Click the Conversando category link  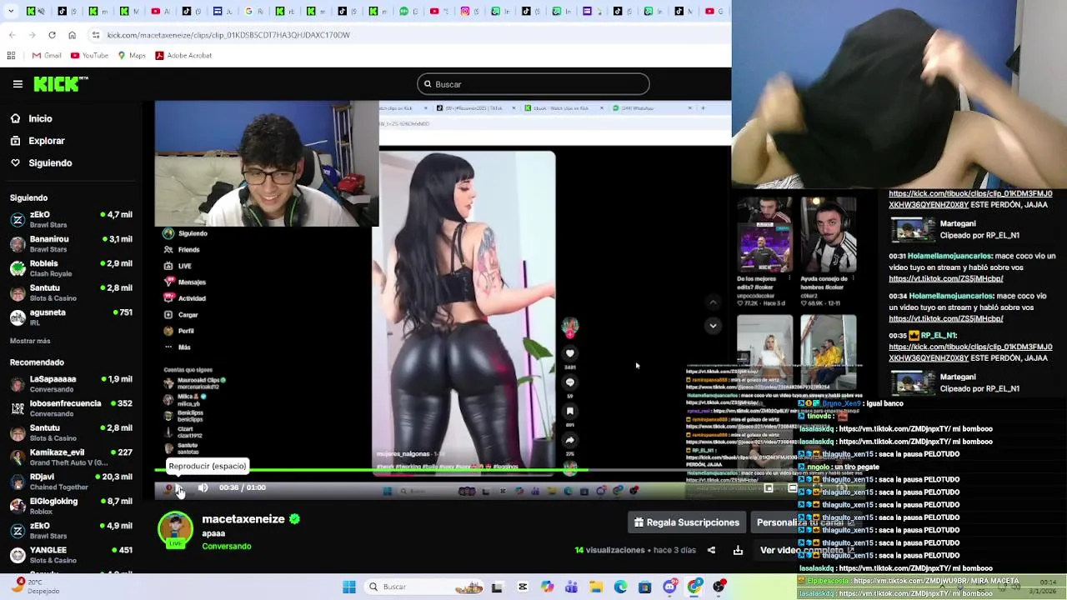point(227,547)
